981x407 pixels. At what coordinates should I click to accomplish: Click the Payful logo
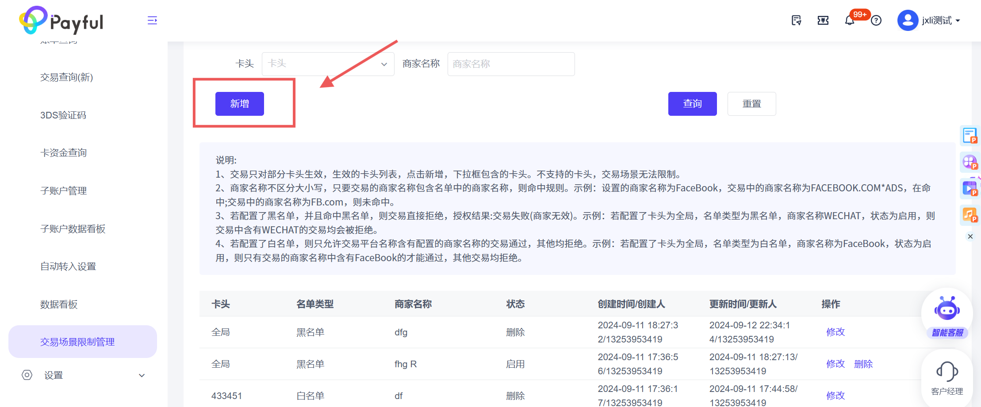[61, 20]
